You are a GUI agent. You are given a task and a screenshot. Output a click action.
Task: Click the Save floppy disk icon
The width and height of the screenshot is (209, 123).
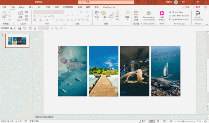point(20,28)
